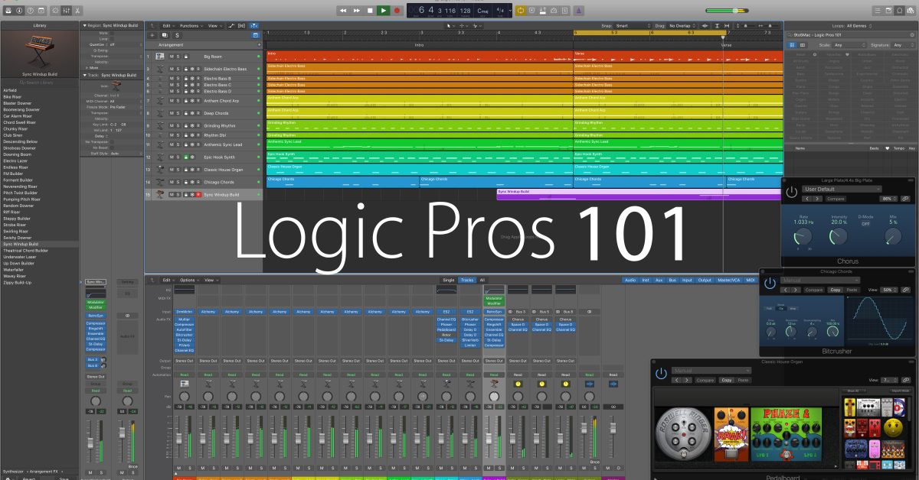Toggle the Flex button in Tracks area
The height and width of the screenshot is (480, 919).
(242, 25)
